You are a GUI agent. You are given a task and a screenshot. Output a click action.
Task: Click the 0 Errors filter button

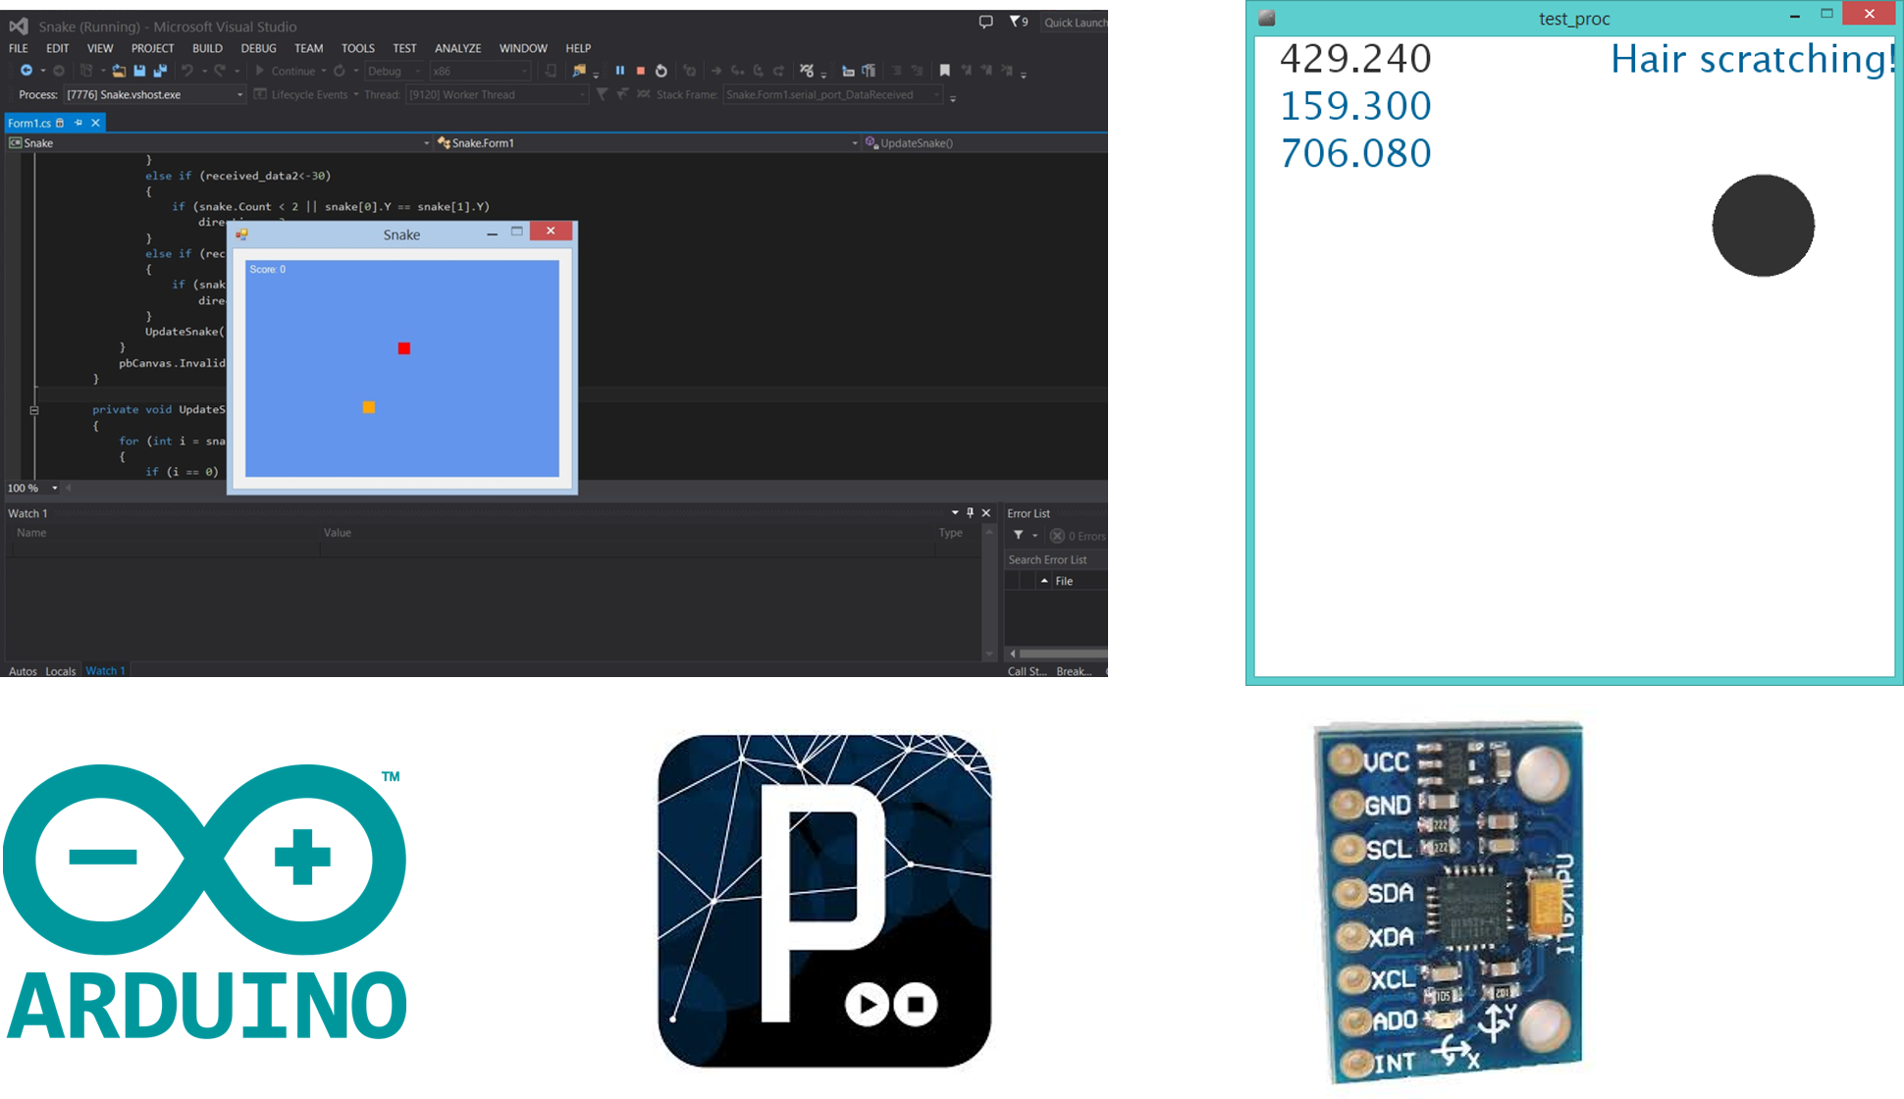[x=1078, y=536]
